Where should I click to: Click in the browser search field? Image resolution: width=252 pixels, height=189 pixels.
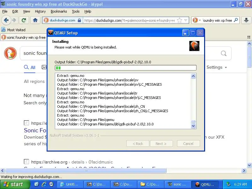(x=217, y=20)
